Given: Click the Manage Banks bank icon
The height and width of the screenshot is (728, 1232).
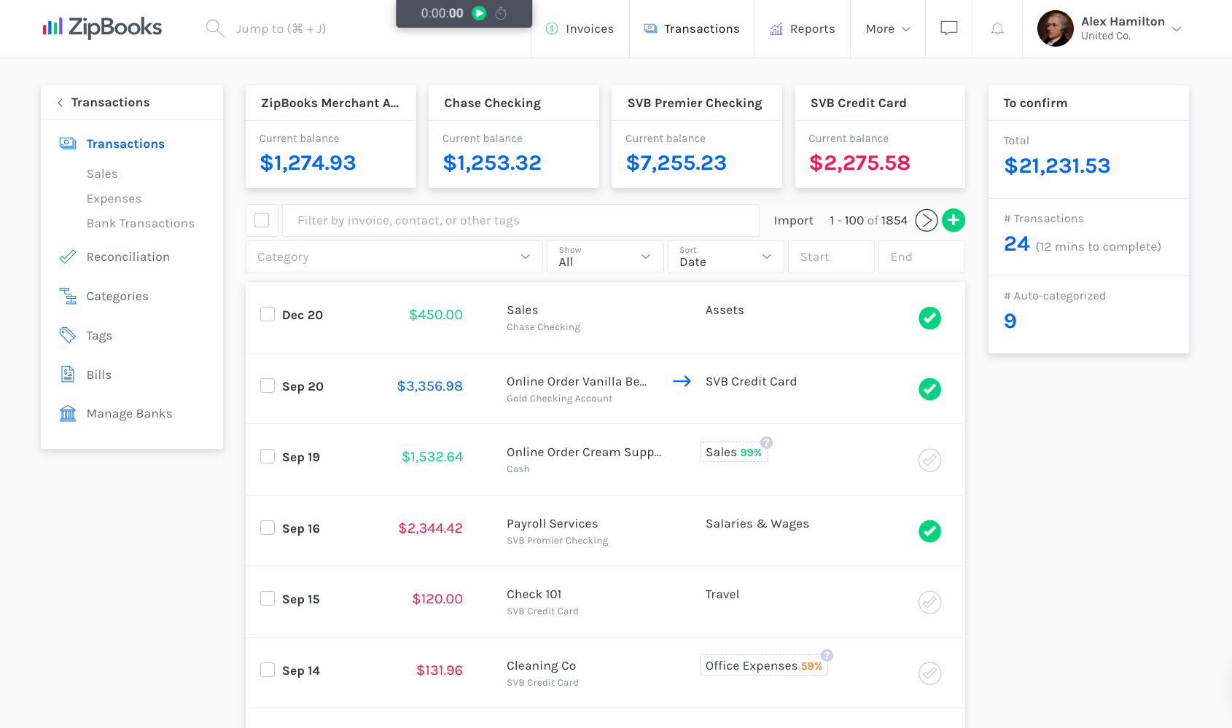Looking at the screenshot, I should coord(68,413).
